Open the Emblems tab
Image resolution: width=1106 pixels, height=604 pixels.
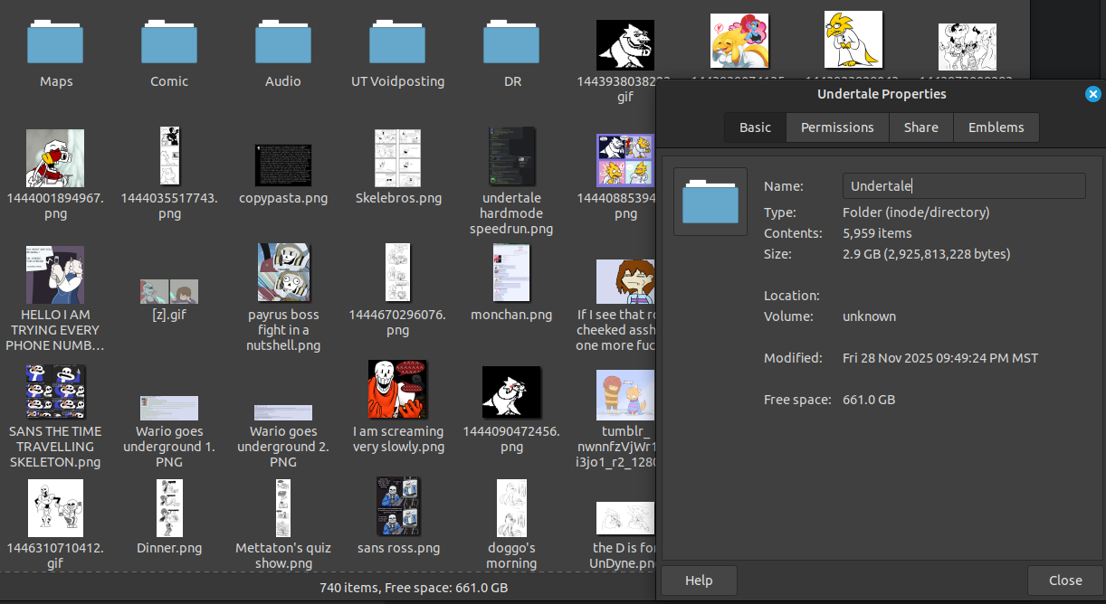coord(996,127)
